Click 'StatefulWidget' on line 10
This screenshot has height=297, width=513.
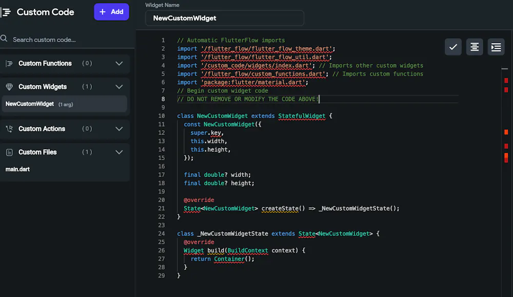point(302,116)
